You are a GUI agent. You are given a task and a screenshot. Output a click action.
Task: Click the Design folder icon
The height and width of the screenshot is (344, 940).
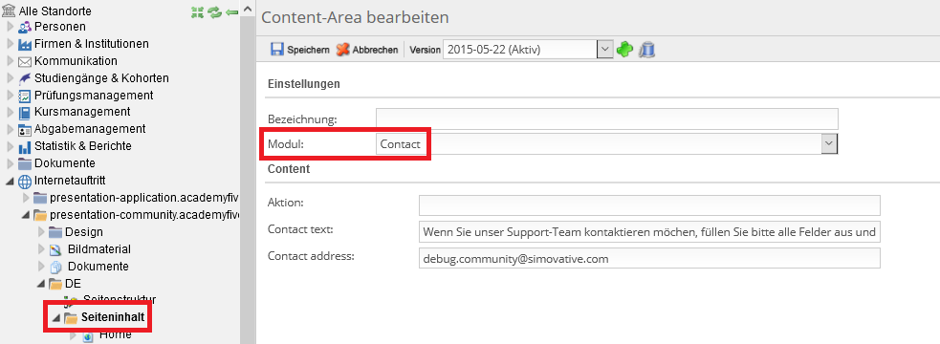click(55, 232)
